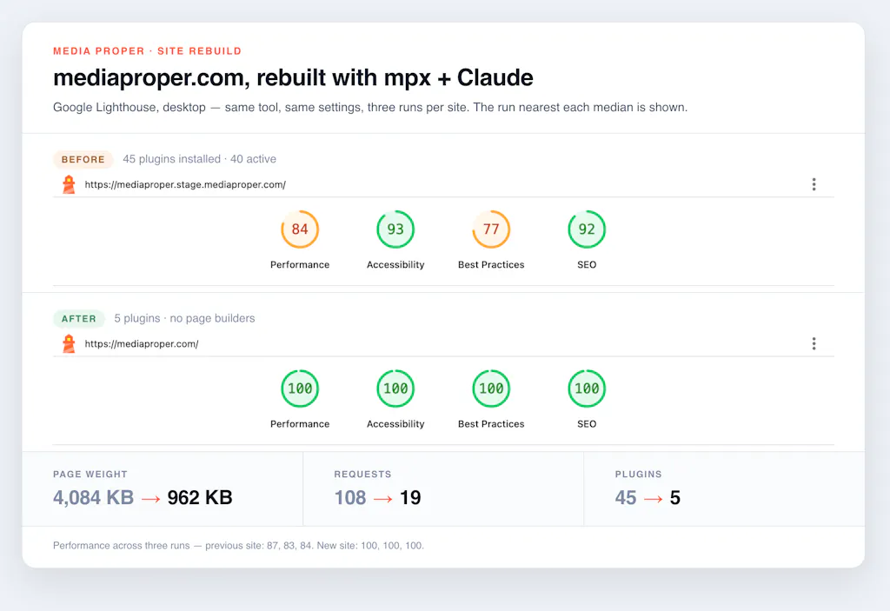Click the 108 requests value
890x611 pixels.
tap(350, 498)
